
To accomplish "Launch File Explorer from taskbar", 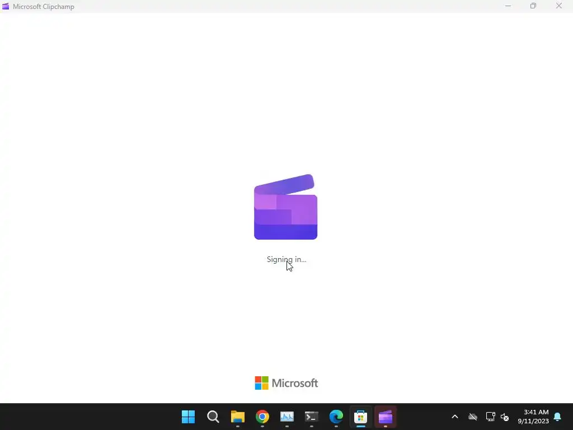I will tap(237, 417).
